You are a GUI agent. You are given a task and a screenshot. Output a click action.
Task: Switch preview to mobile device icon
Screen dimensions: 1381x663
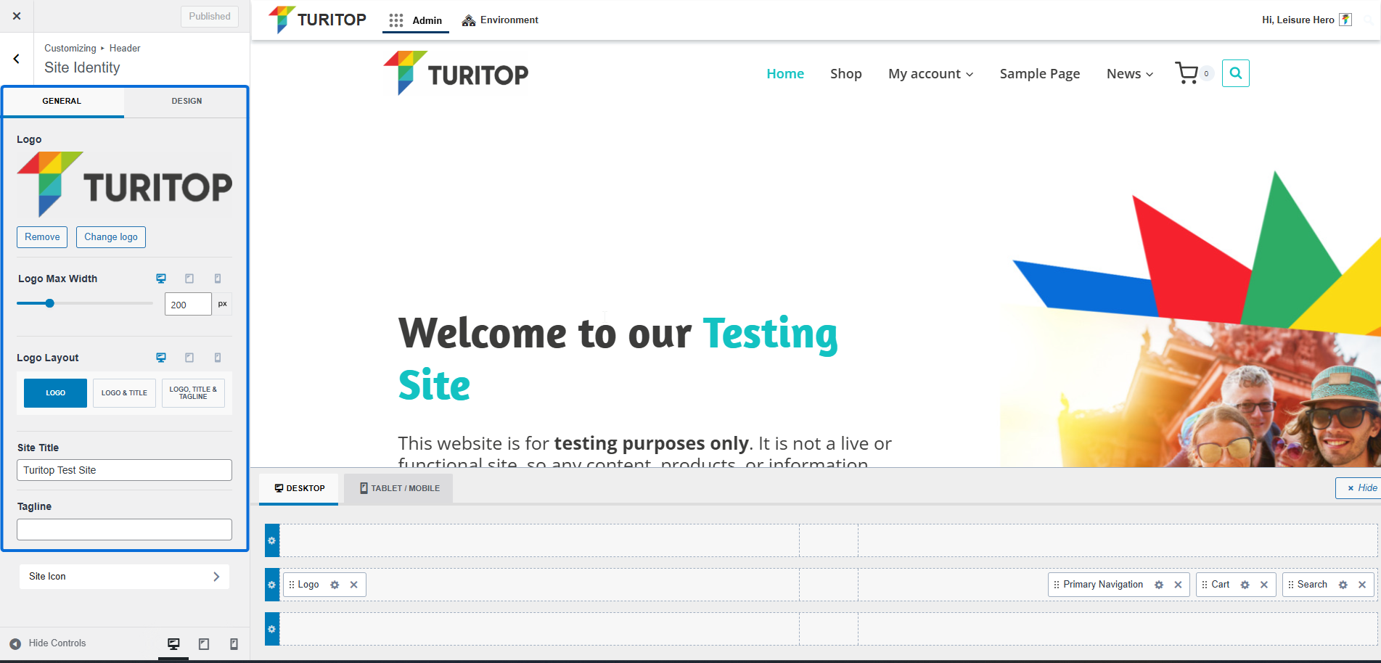(x=234, y=644)
